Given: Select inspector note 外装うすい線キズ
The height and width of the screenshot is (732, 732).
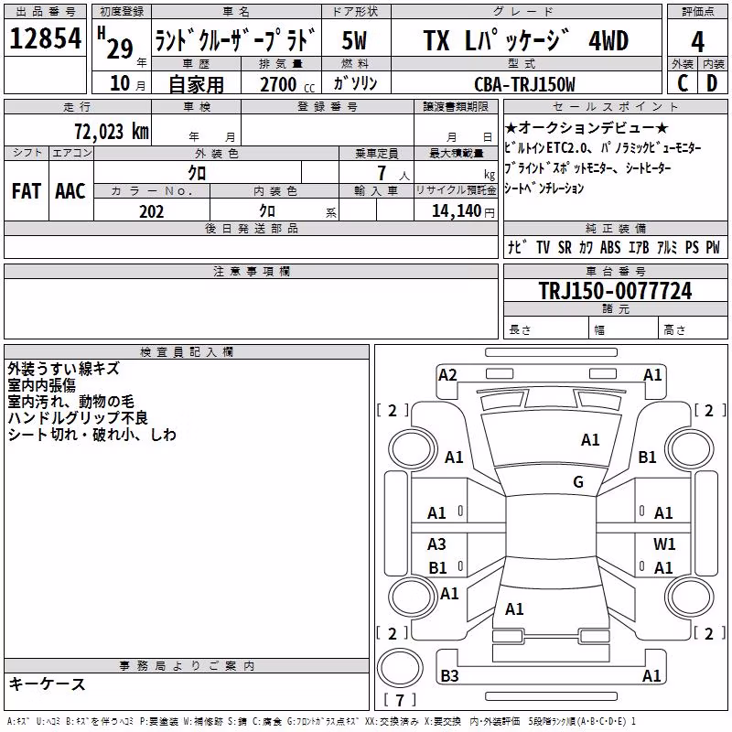Looking at the screenshot, I should (63, 369).
